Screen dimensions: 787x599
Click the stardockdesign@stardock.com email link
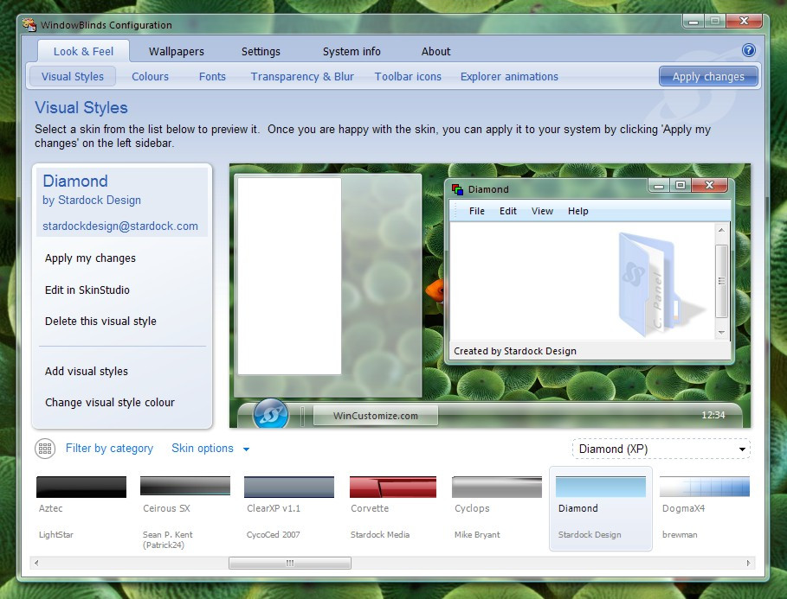point(120,226)
